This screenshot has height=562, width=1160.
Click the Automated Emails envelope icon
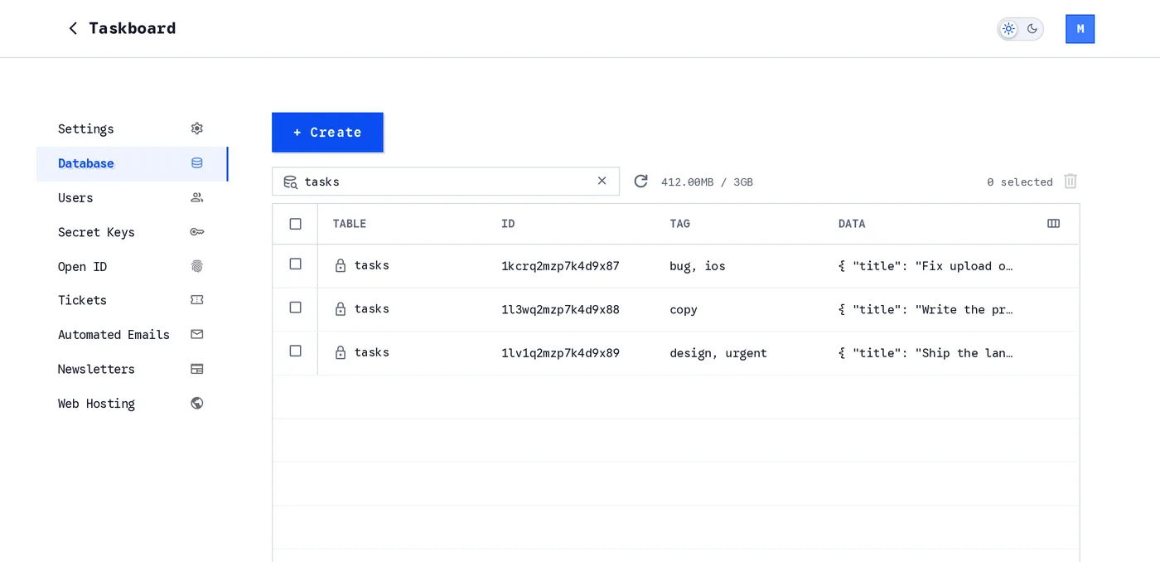[196, 334]
